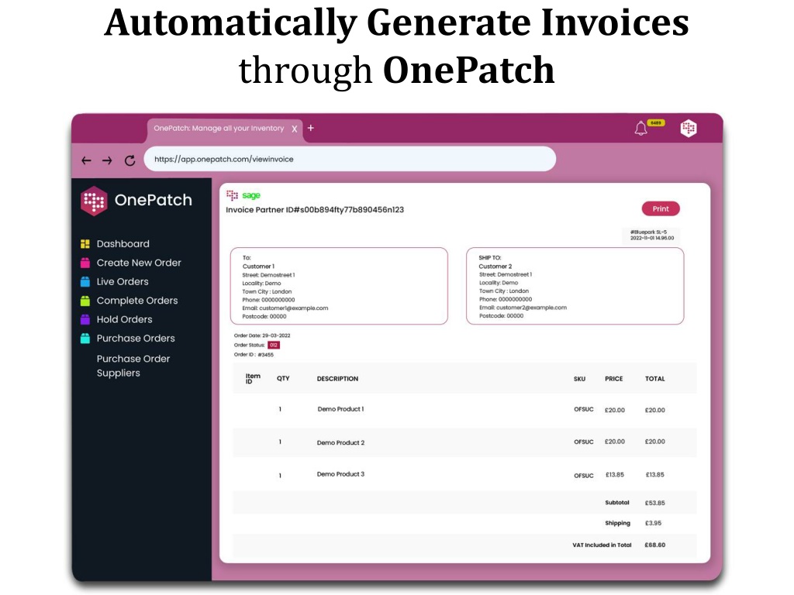794x595 pixels.
Task: Click the OnePatch sidebar logo
Action: pos(136,201)
